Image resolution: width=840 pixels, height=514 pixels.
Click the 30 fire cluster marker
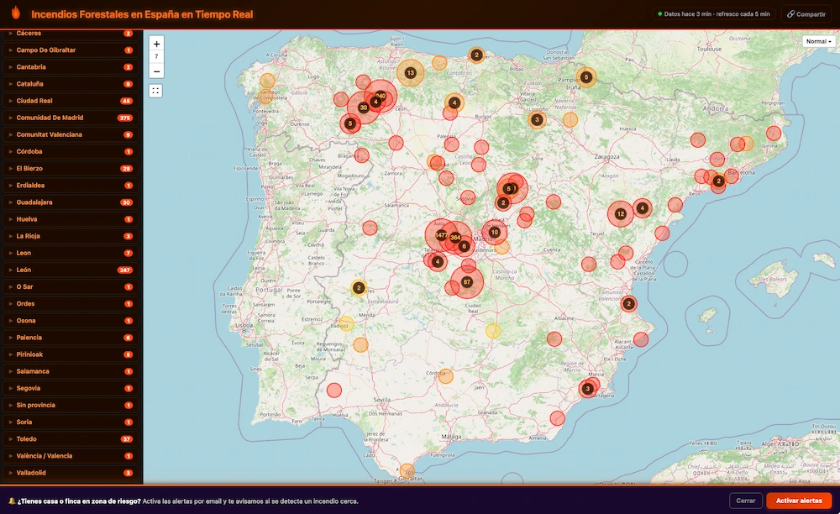(363, 108)
